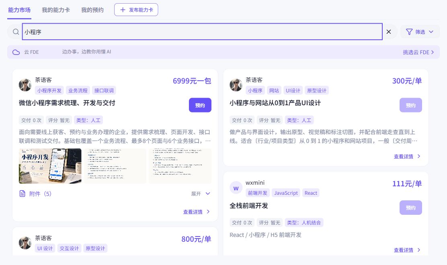The image size is (447, 265).
Task: Click the wxmini seller name
Action: [255, 183]
